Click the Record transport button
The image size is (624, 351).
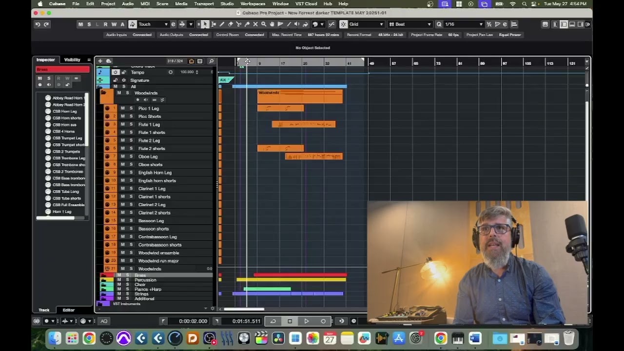(323, 321)
